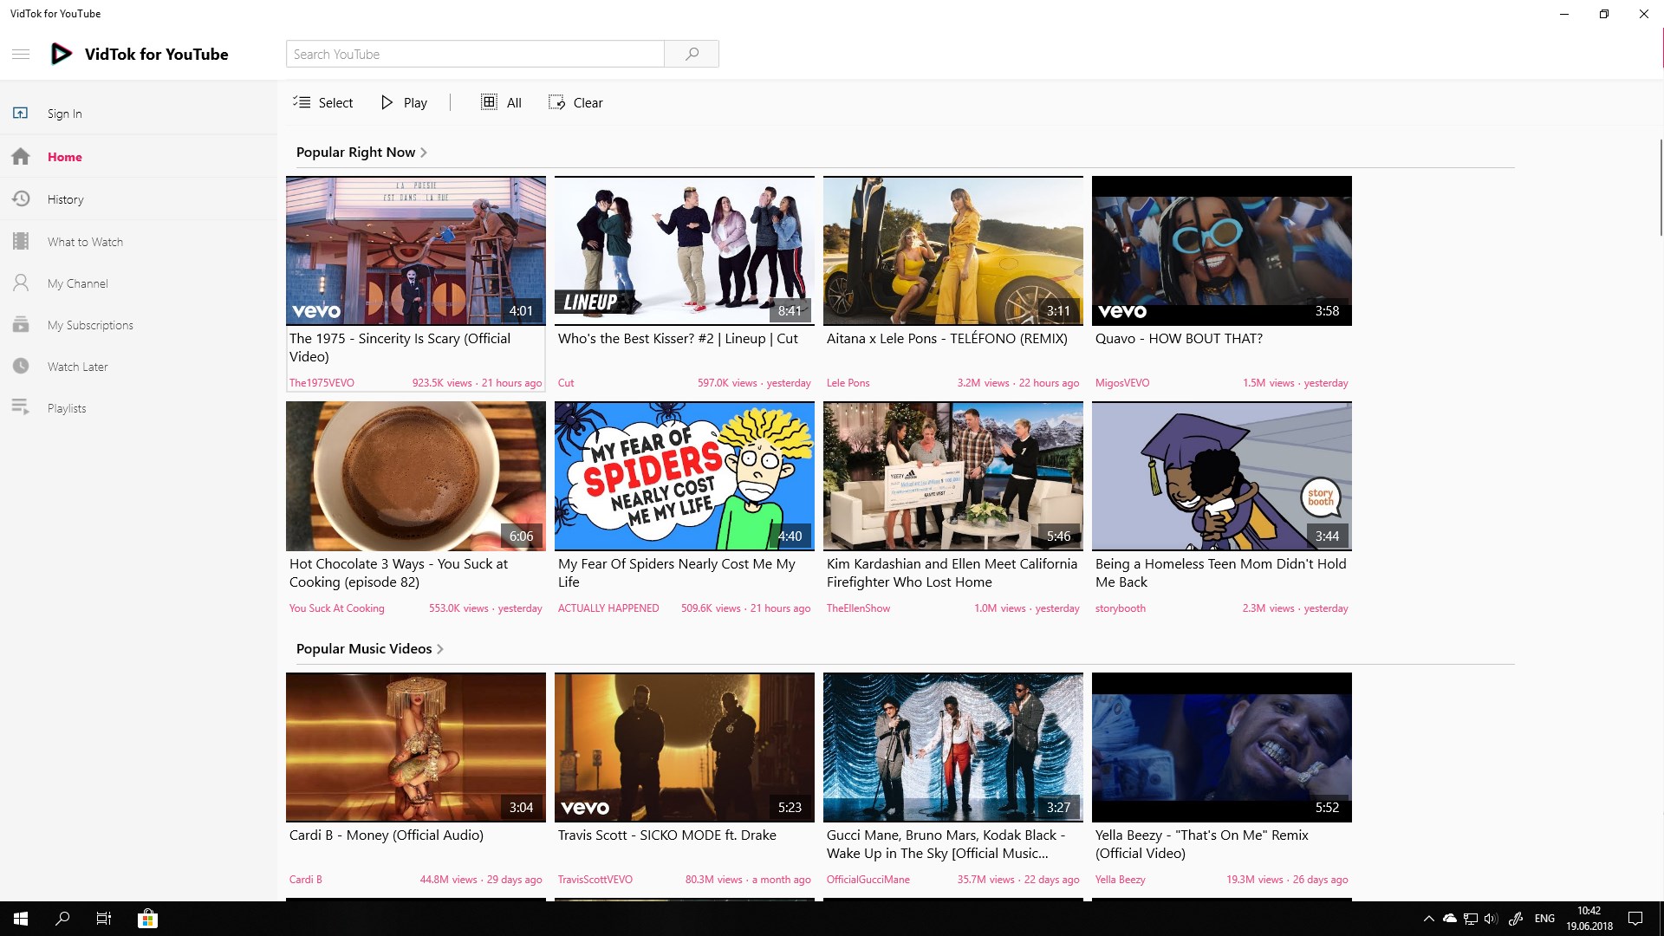Open the Watch Later list
This screenshot has height=936, width=1664.
[77, 367]
